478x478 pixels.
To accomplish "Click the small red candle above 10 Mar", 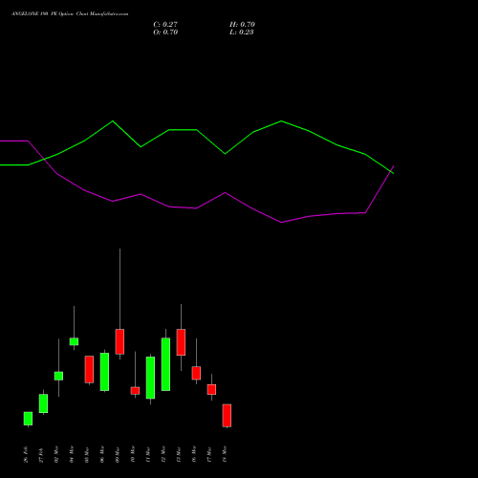I will (x=135, y=391).
